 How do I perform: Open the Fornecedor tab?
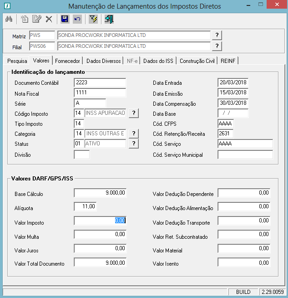68,61
